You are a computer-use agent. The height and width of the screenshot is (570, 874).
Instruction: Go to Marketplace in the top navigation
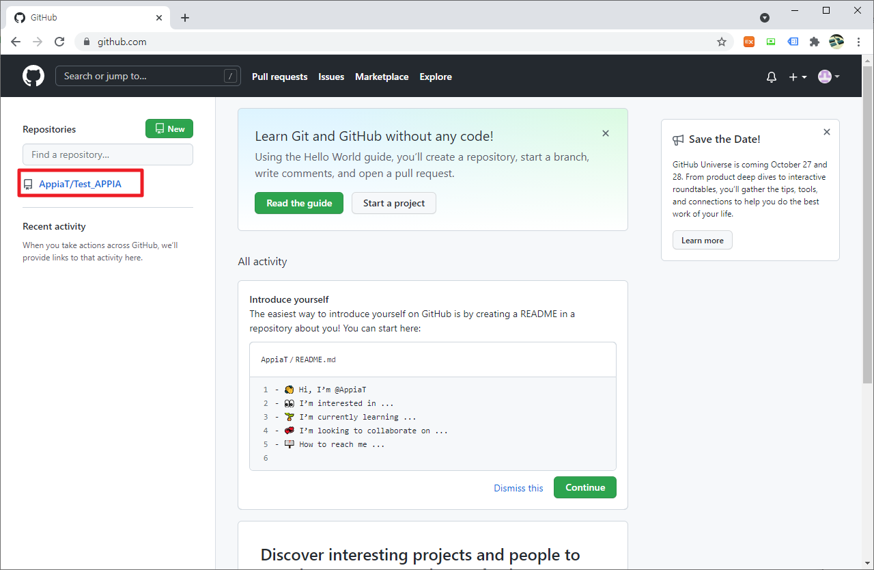[382, 77]
